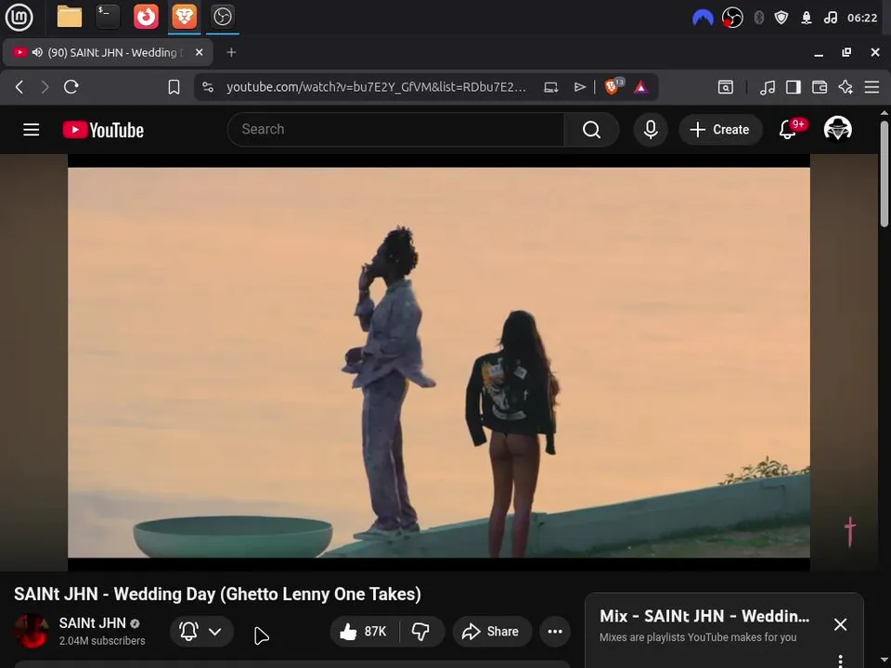Open the notifications bell in system tray
Viewport: 891px width, 668px height.
click(x=807, y=18)
